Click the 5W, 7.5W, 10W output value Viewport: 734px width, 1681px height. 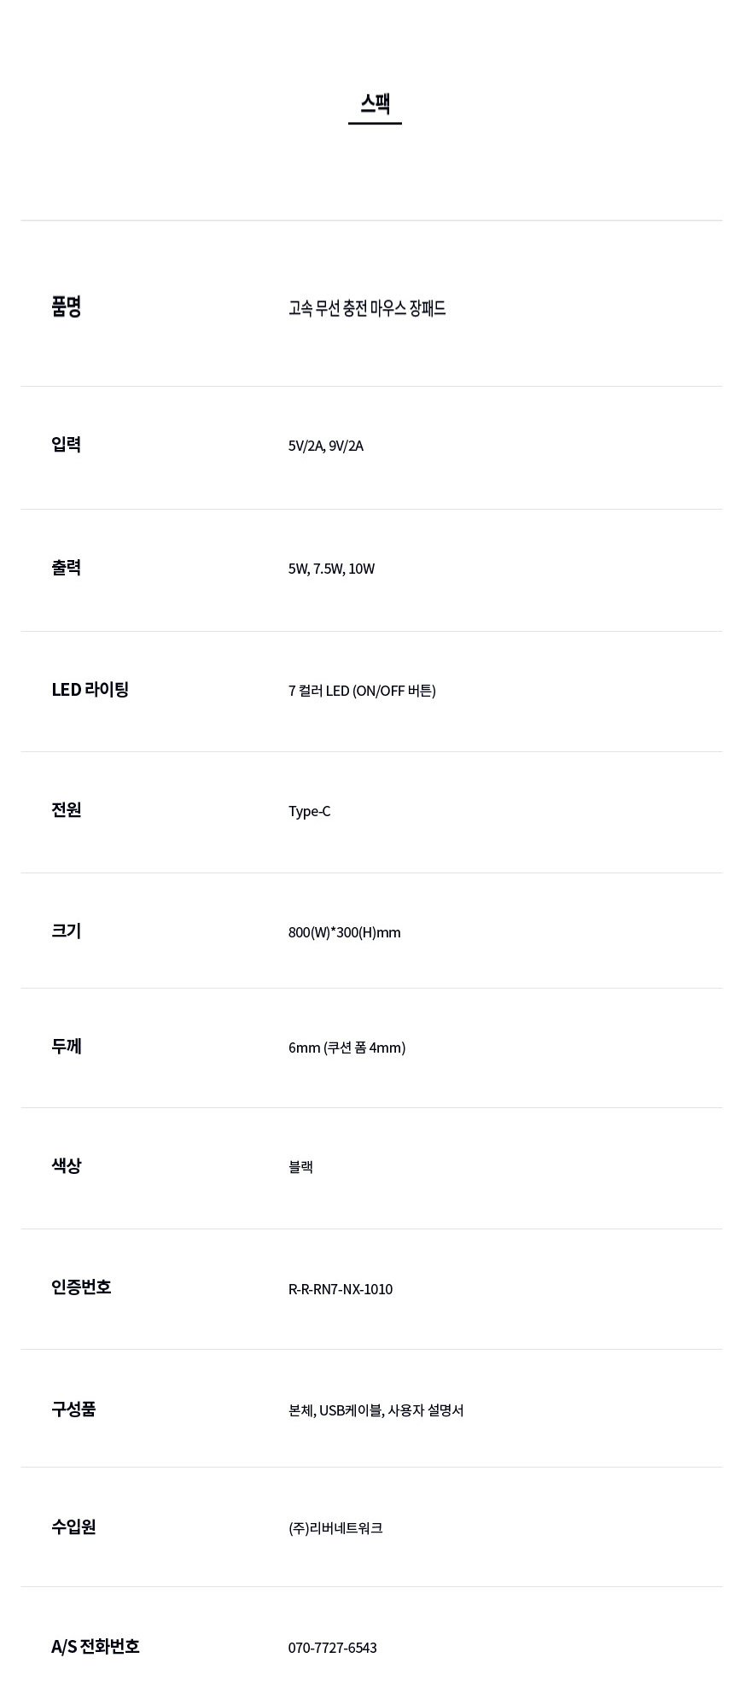331,569
